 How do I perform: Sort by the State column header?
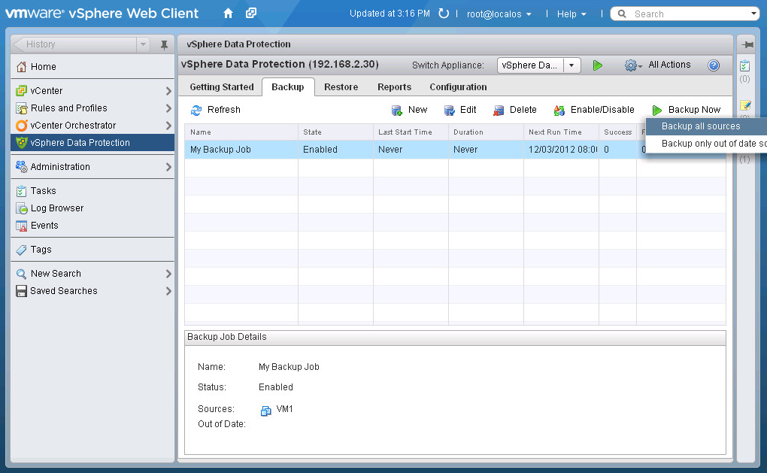click(335, 132)
